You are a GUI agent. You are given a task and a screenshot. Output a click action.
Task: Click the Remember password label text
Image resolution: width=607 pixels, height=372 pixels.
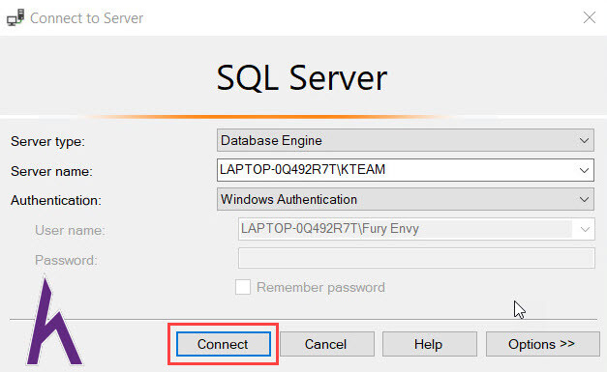click(x=320, y=287)
